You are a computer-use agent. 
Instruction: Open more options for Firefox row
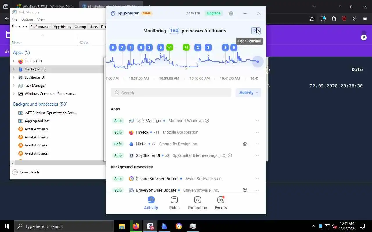pos(257,132)
